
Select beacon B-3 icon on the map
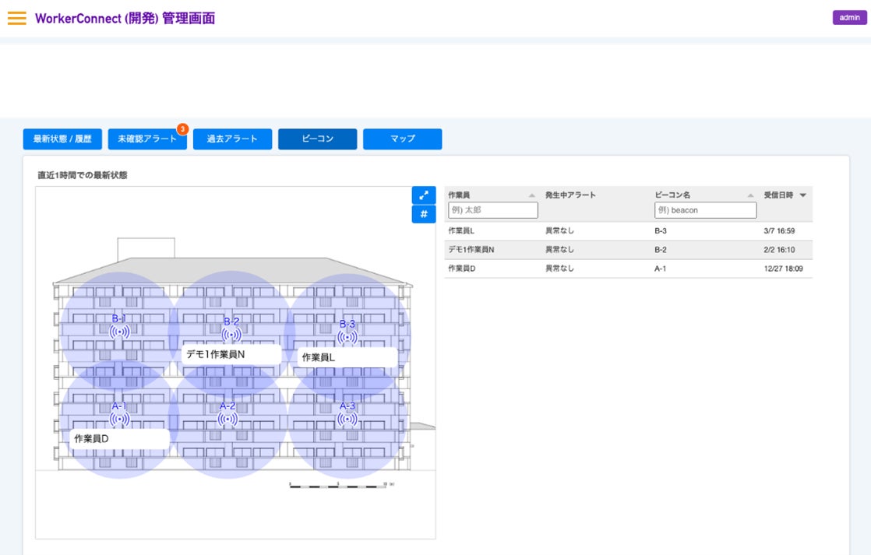tap(347, 337)
